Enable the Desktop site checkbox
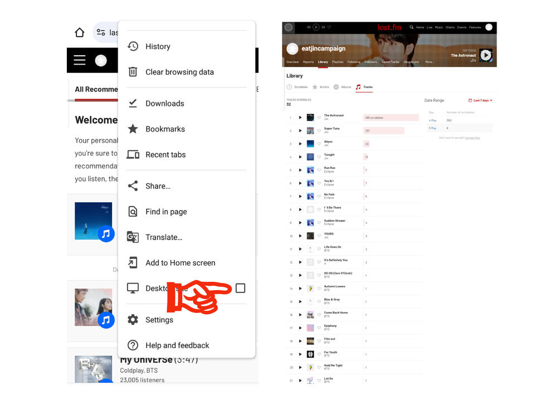This screenshot has width=540, height=405. point(241,288)
